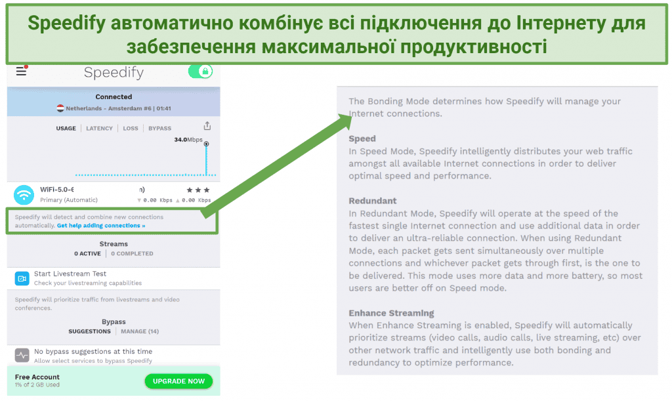
Task: Click the three-star WiFi rating
Action: coord(198,190)
